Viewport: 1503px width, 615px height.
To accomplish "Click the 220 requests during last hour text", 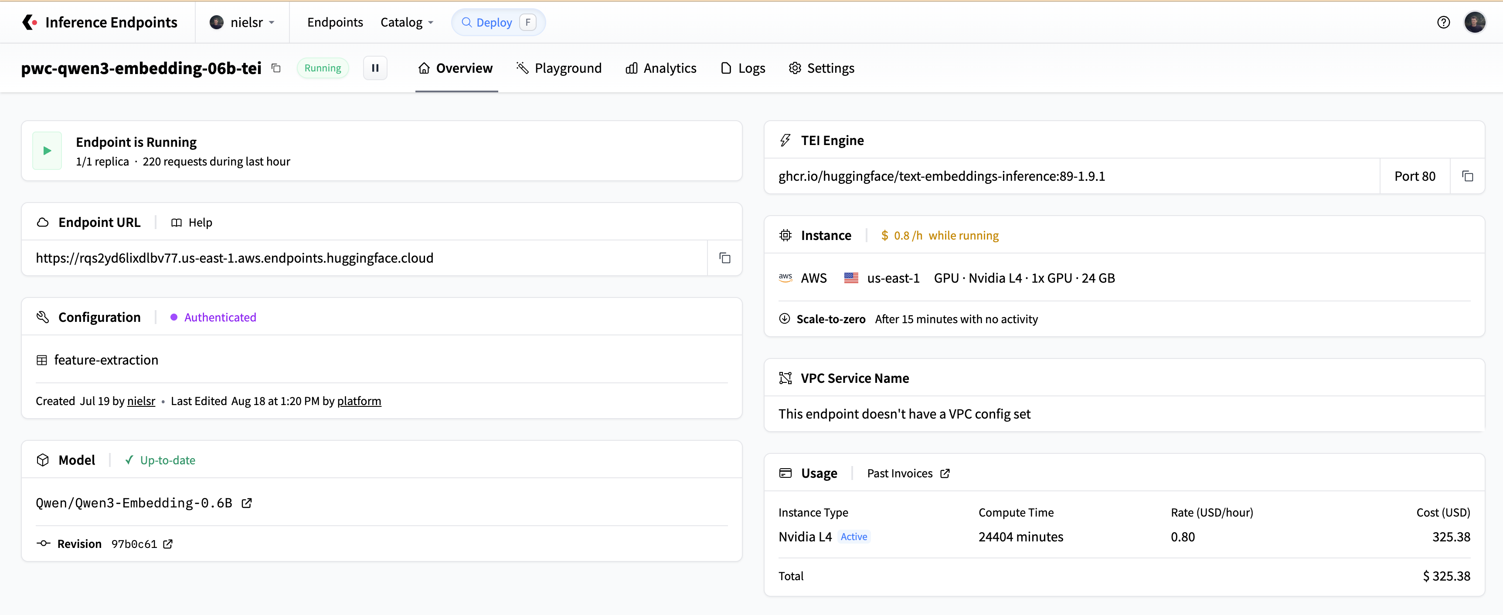I will pos(216,162).
